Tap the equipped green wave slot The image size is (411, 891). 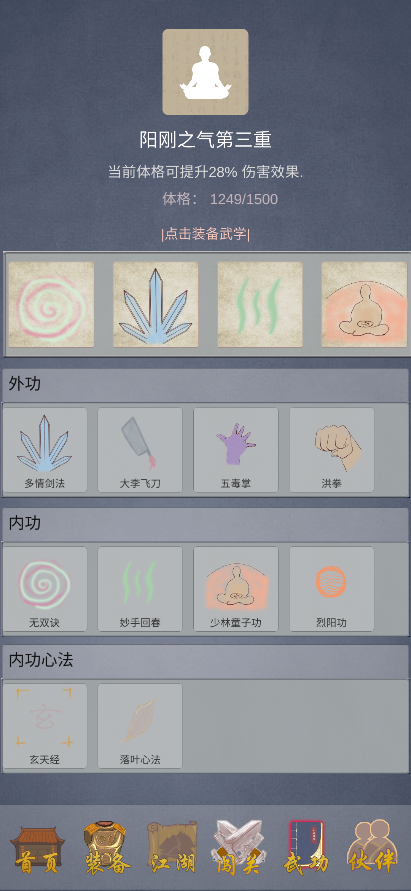260,305
